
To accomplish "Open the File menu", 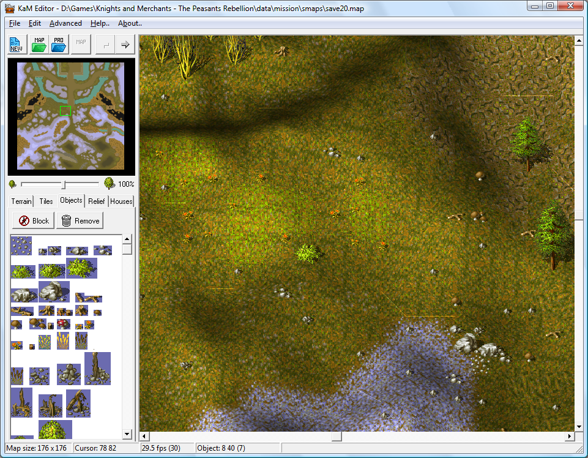I will 15,23.
